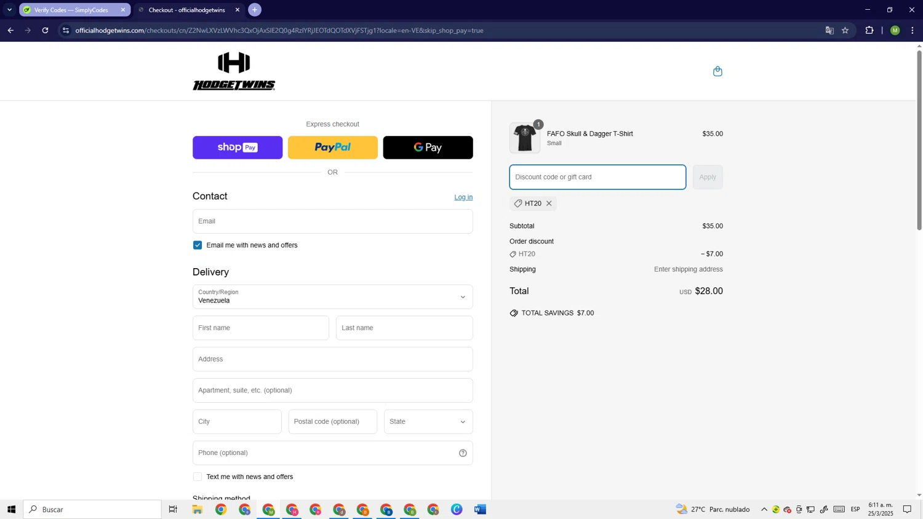
Task: Open the first Chrome icon in taskbar
Action: 221,509
